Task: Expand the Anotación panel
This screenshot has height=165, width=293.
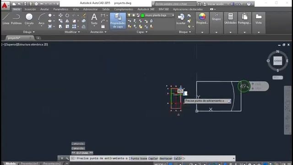Action: coord(98,32)
